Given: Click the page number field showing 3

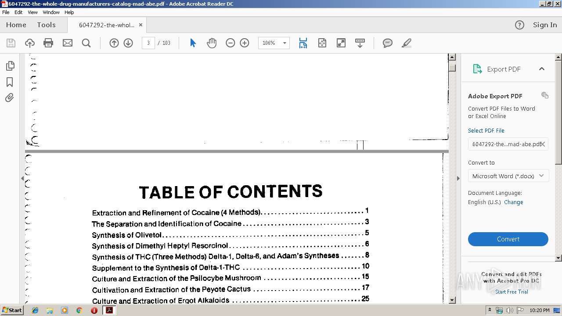Looking at the screenshot, I should point(148,43).
